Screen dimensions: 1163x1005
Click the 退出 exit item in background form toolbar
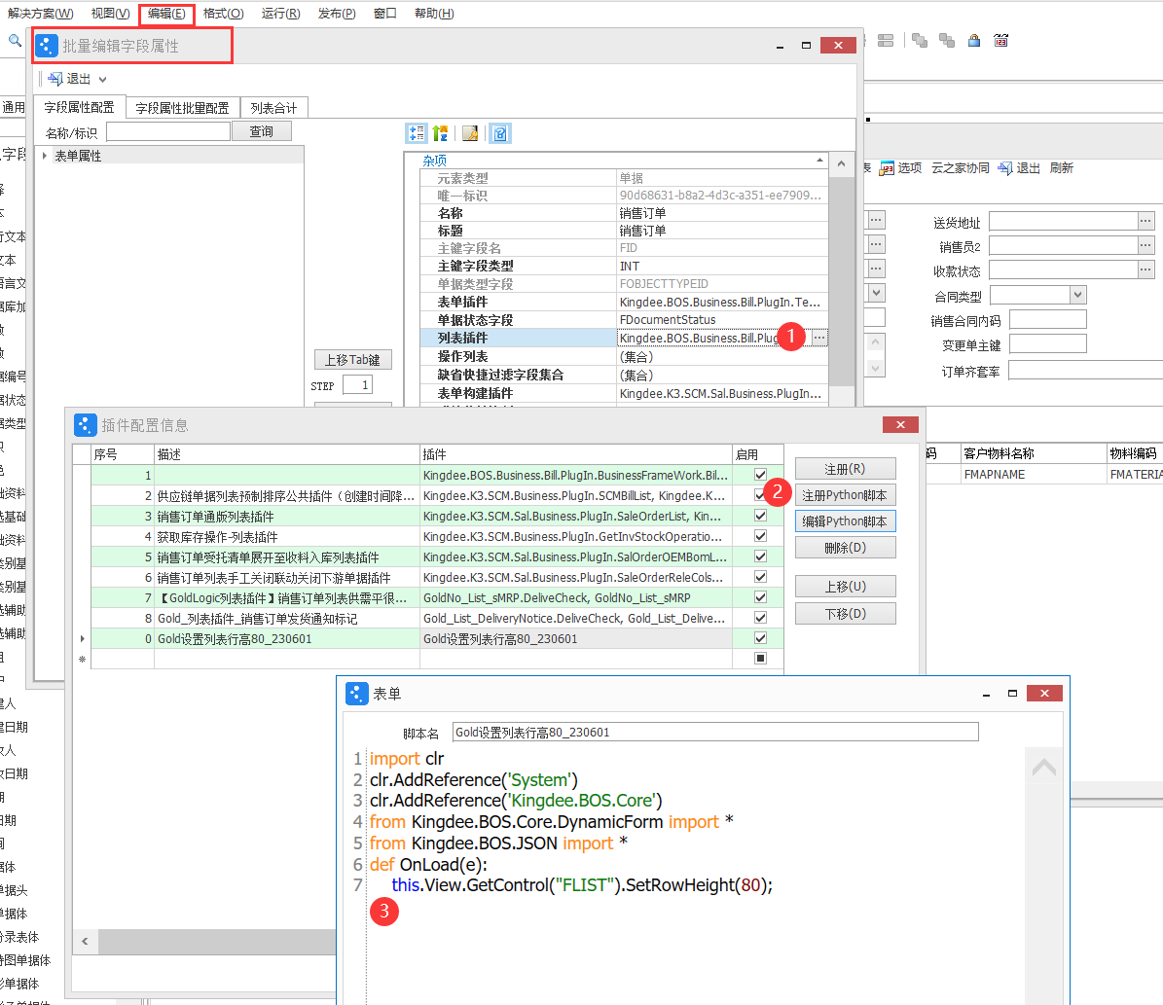[x=1019, y=168]
